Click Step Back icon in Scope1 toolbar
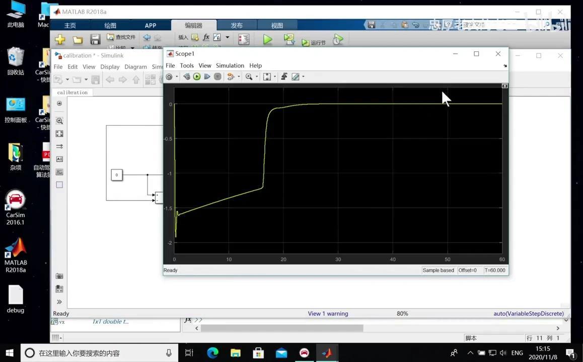583x362 pixels. click(x=187, y=77)
